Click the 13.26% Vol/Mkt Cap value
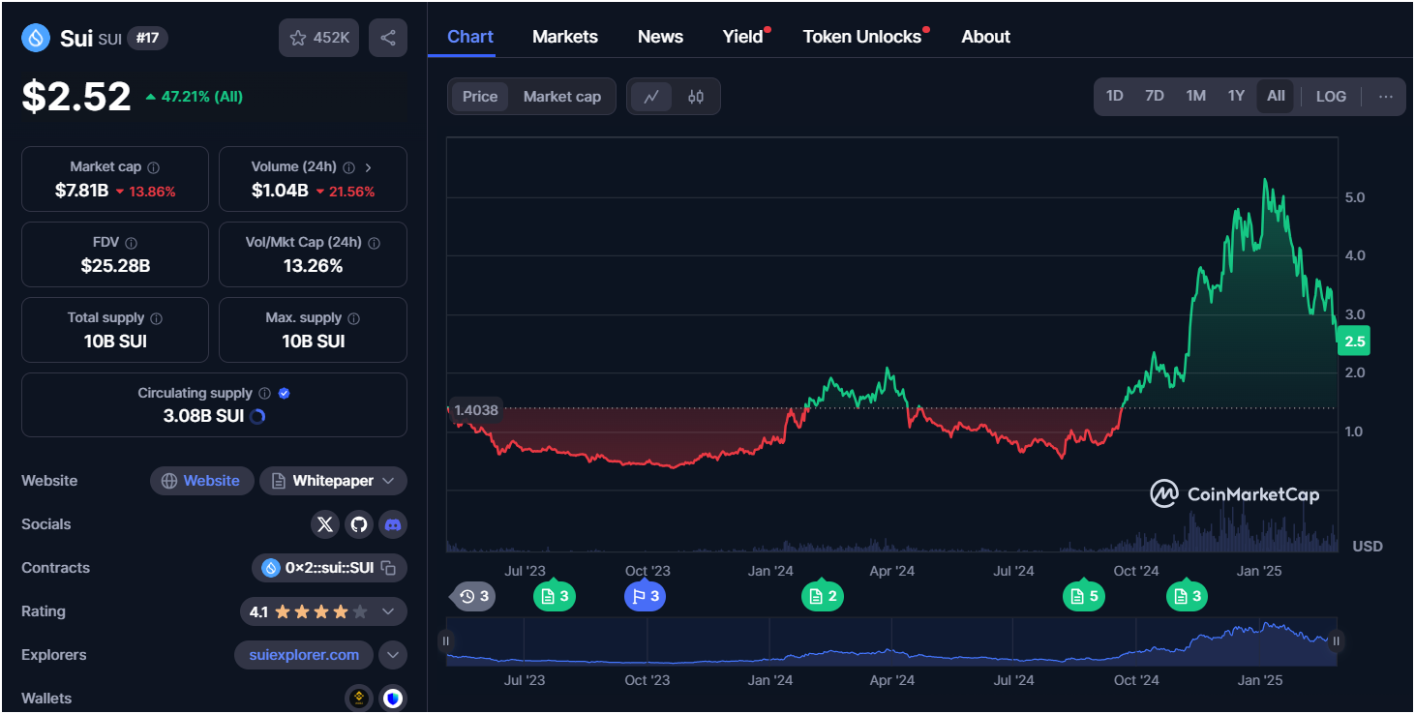1415x714 pixels. [x=313, y=266]
